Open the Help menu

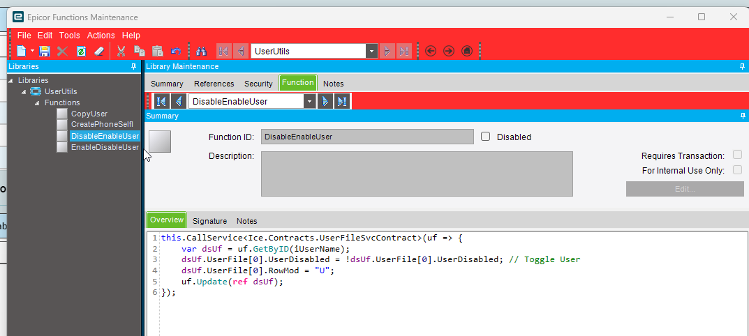[x=131, y=36]
